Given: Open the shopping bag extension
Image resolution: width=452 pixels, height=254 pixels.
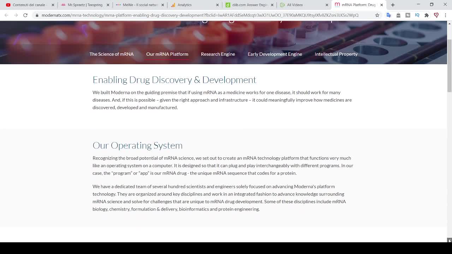Looking at the screenshot, I should [x=398, y=15].
